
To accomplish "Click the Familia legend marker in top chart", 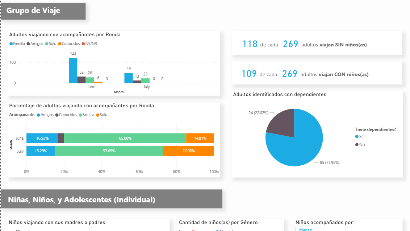I will (11, 44).
